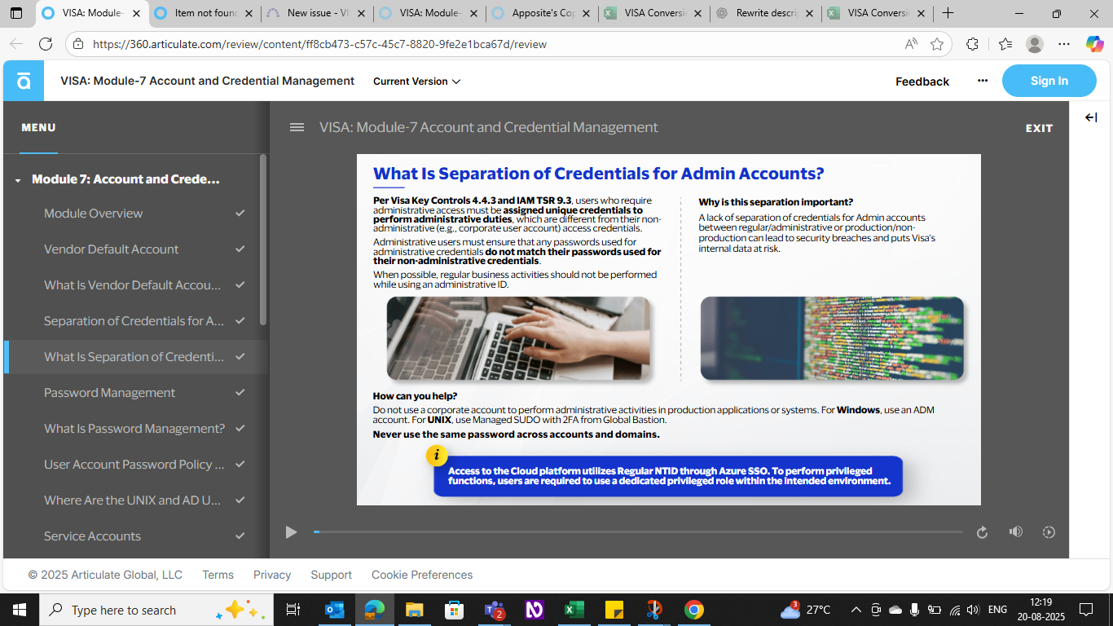
Task: Collapse Module 7 section in menu
Action: tap(18, 180)
